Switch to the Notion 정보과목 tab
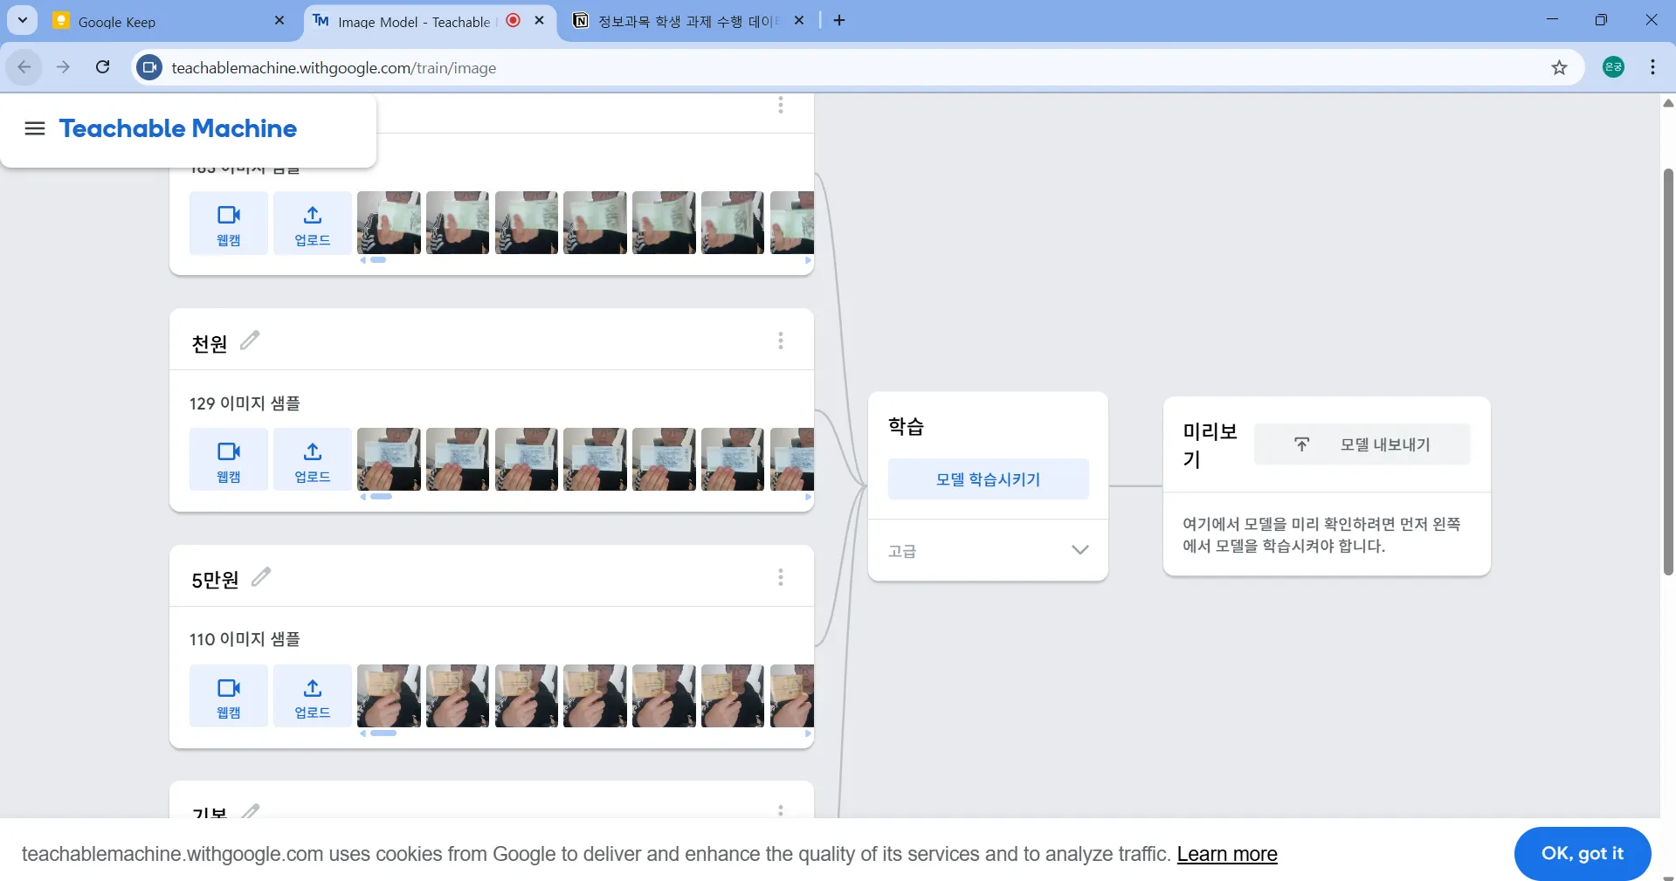The height and width of the screenshot is (881, 1676). (x=686, y=21)
